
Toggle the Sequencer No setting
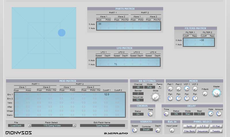(x=138, y=100)
